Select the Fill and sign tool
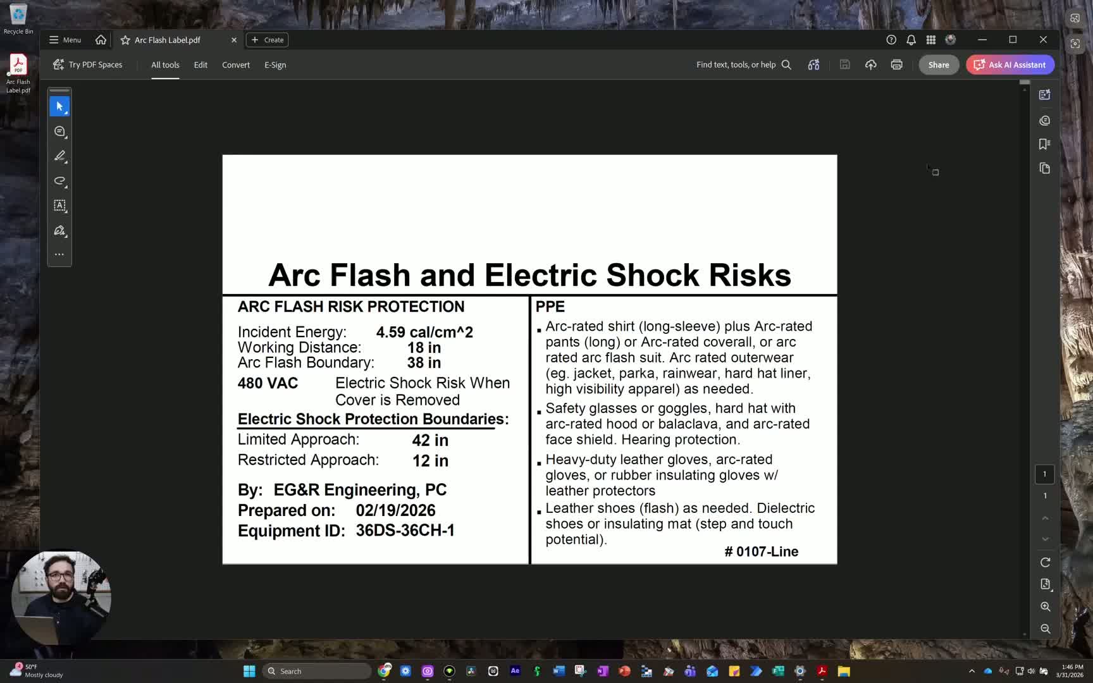The height and width of the screenshot is (683, 1093). [59, 231]
